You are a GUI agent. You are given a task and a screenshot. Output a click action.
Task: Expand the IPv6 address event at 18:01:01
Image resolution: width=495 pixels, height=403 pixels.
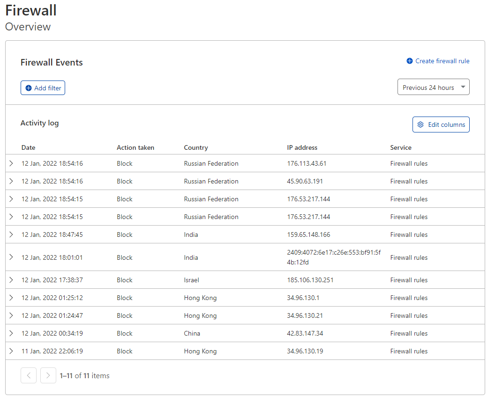click(x=11, y=257)
